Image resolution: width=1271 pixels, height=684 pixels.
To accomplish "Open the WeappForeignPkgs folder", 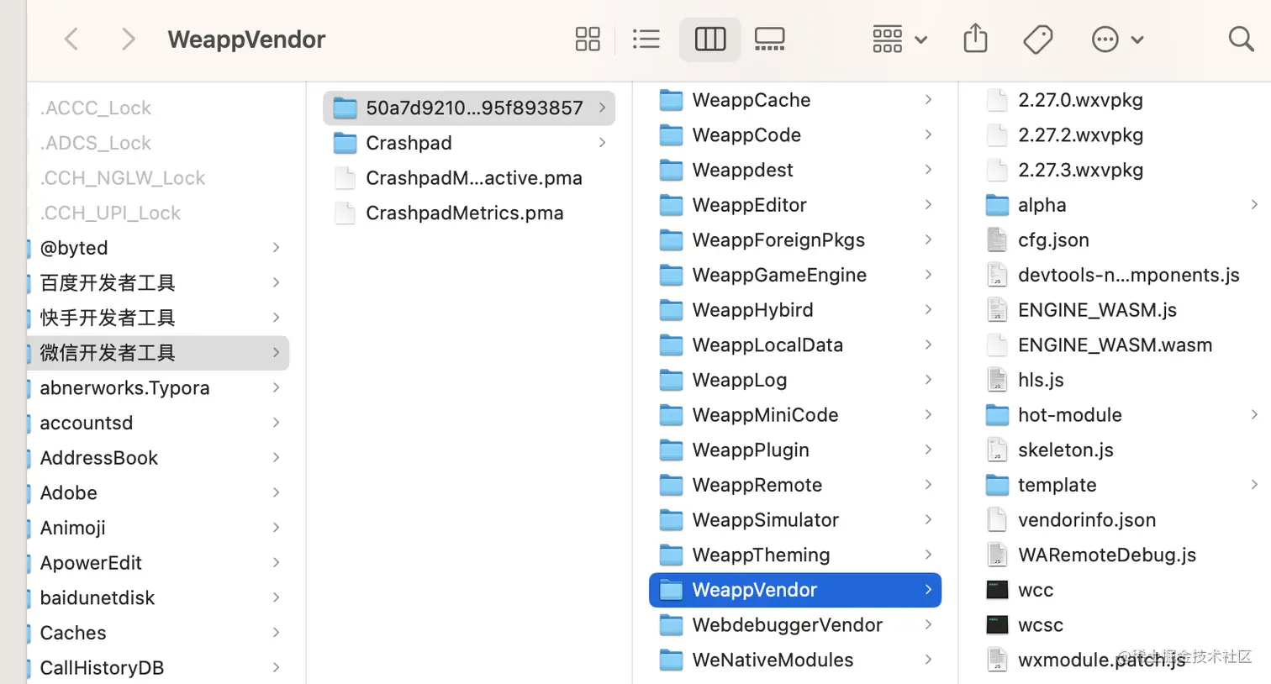I will [x=795, y=239].
